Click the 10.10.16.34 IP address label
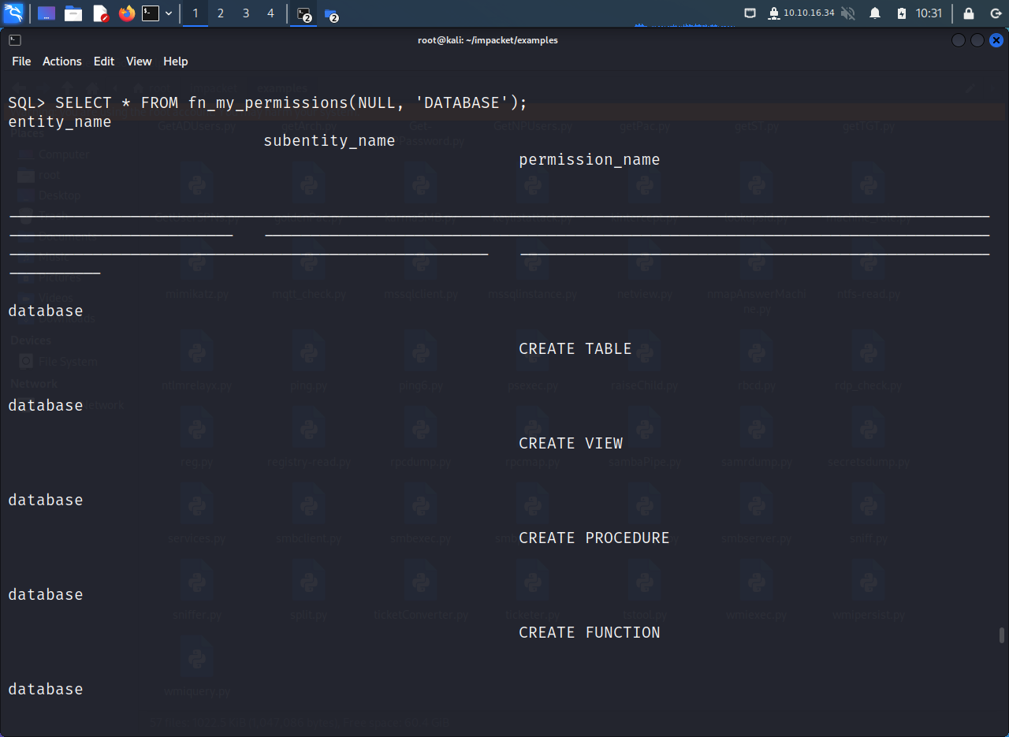 point(809,13)
